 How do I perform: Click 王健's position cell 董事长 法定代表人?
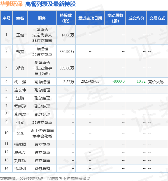pyautogui.click(x=42, y=35)
